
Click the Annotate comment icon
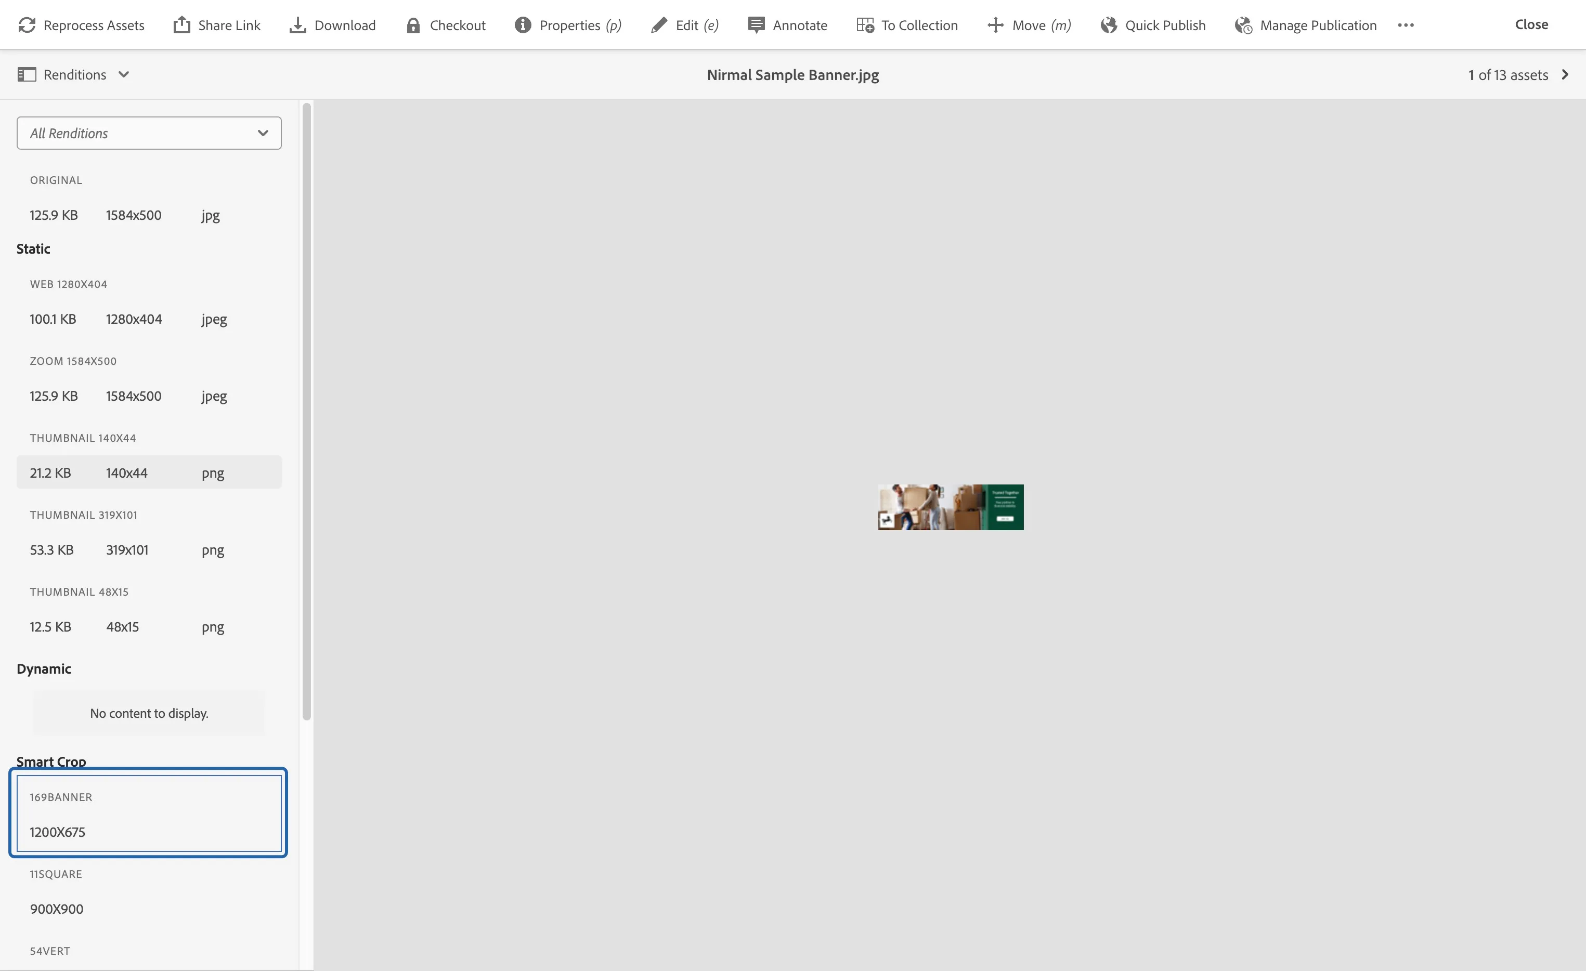[756, 25]
